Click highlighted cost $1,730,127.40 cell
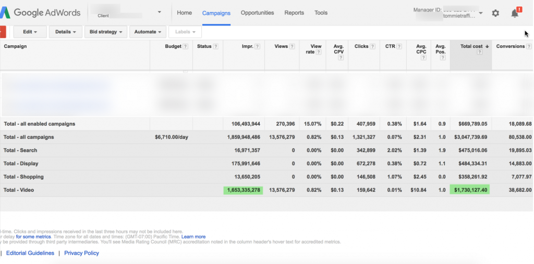The height and width of the screenshot is (264, 534). tap(470, 190)
